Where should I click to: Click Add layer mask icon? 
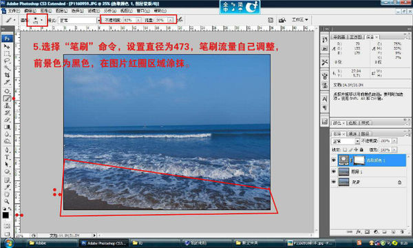tap(367, 232)
